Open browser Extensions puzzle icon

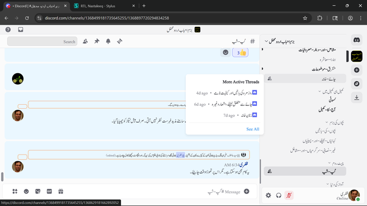(x=320, y=18)
